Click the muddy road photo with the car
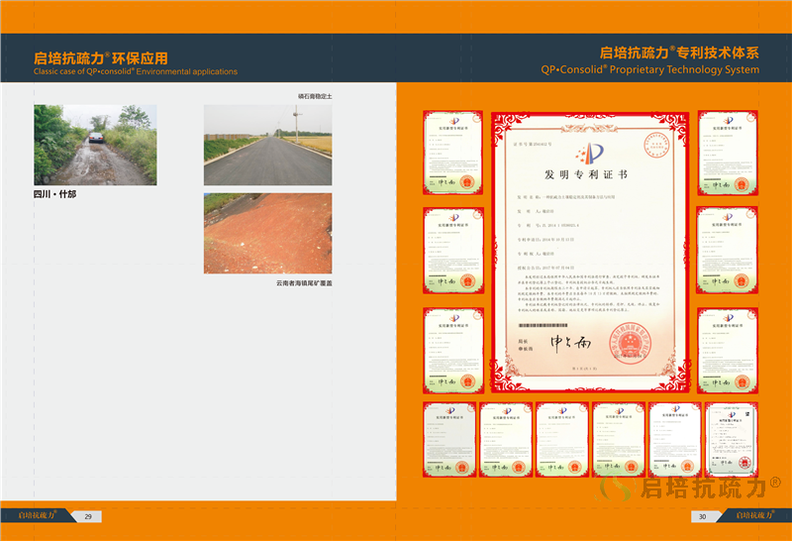 click(x=95, y=145)
